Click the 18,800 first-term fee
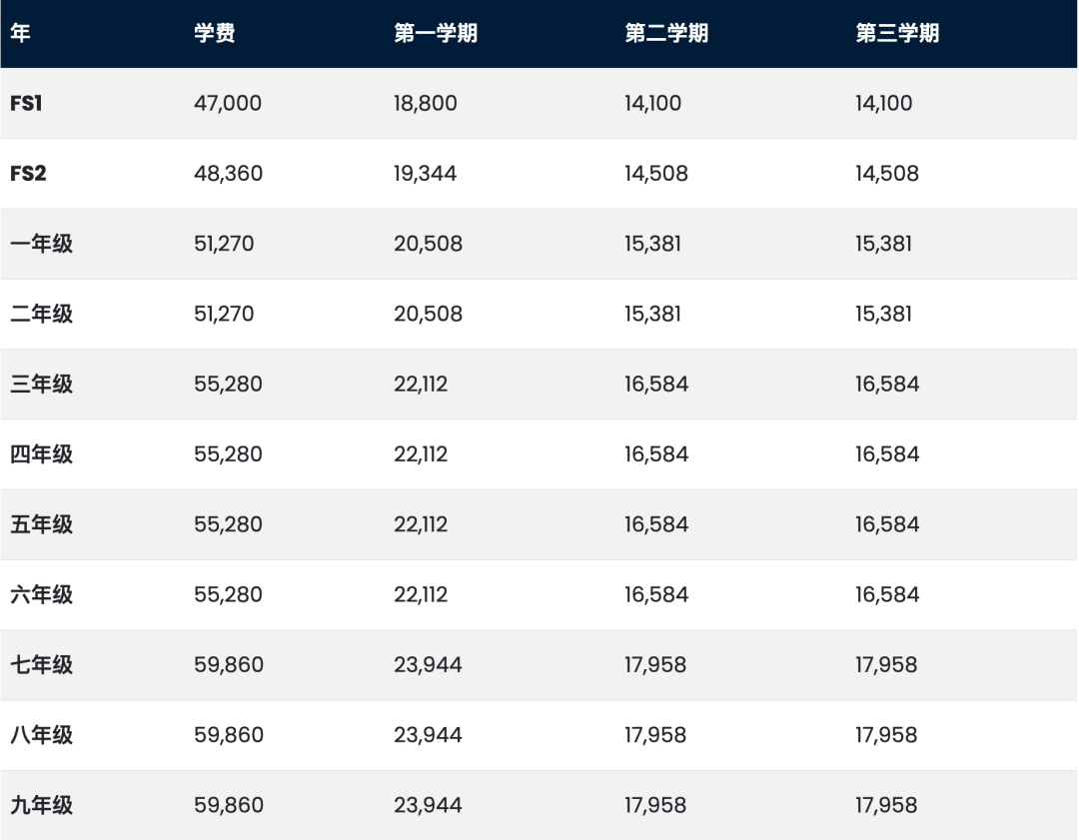1079x840 pixels. coord(425,103)
